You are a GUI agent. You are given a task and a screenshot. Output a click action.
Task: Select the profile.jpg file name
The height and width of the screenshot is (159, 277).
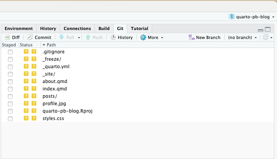[x=54, y=104]
